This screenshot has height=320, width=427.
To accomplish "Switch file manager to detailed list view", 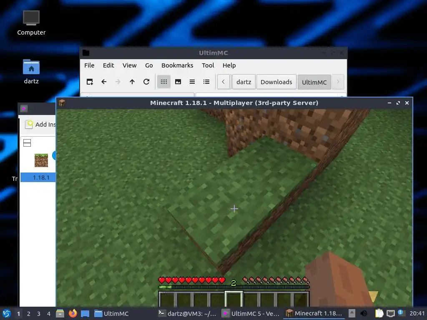I will click(x=206, y=82).
